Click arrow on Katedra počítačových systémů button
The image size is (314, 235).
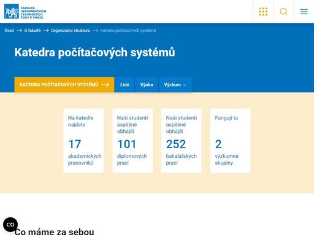(x=105, y=84)
